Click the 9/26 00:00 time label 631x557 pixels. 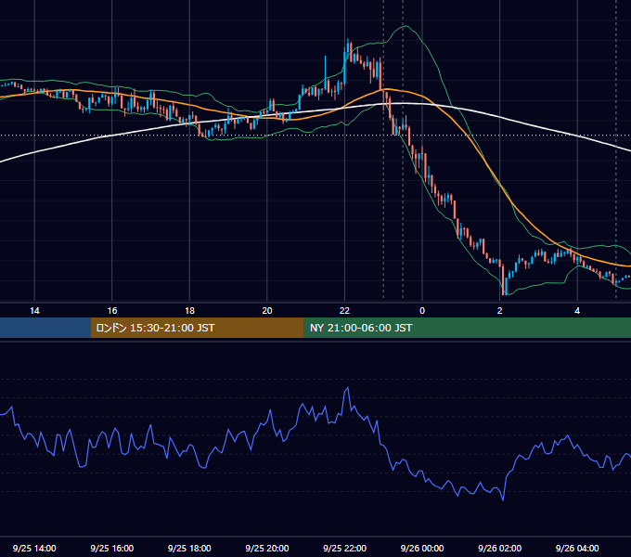[422, 548]
